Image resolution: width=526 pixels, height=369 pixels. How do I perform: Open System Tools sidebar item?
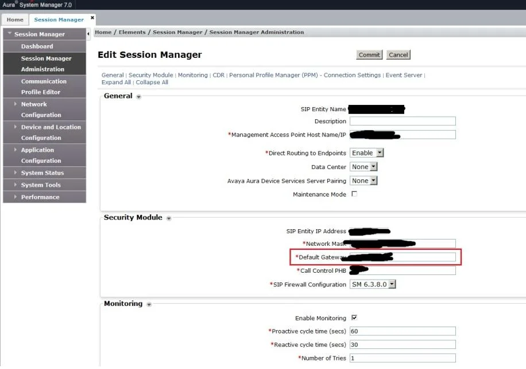point(41,185)
